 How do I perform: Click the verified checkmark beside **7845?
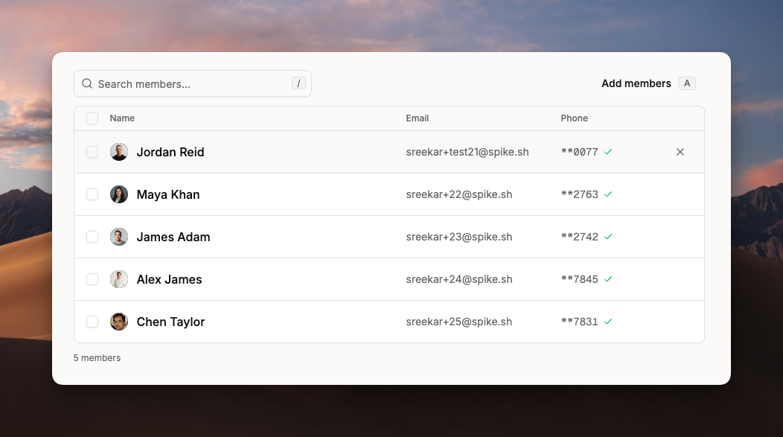(x=608, y=279)
